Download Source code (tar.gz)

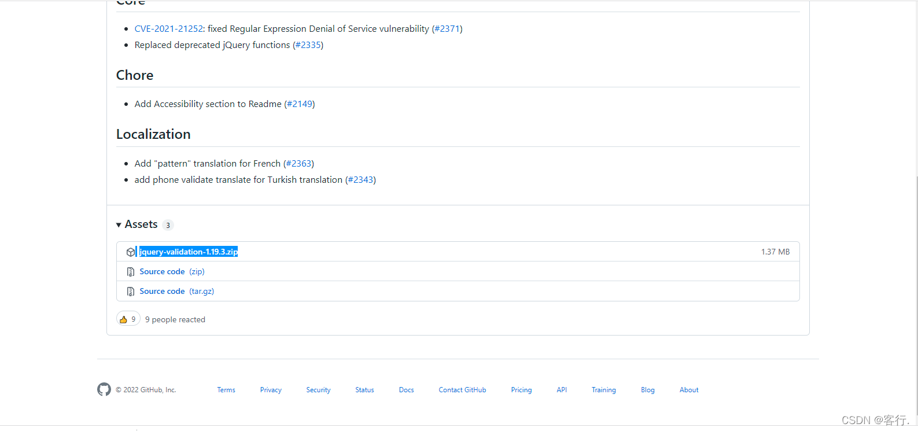(176, 291)
